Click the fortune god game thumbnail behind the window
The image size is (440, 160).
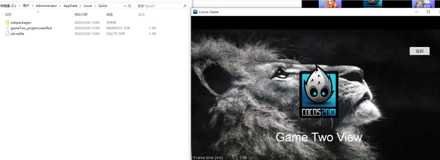pos(330,4)
